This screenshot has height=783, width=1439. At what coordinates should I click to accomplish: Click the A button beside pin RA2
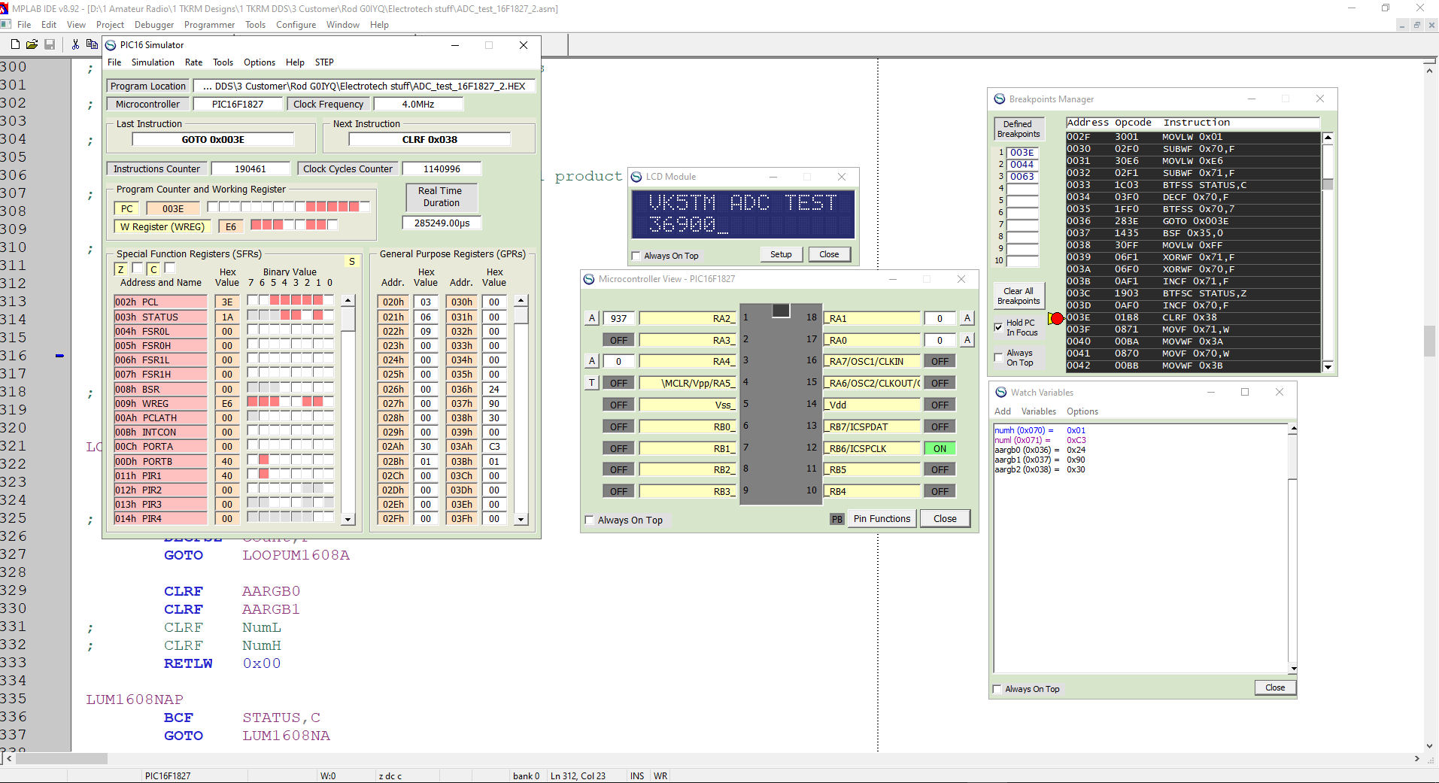[x=592, y=318]
